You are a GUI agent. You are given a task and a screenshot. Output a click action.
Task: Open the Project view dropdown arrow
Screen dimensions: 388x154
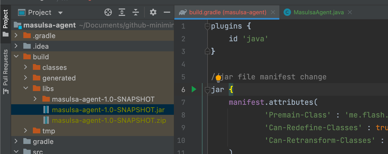coord(60,13)
